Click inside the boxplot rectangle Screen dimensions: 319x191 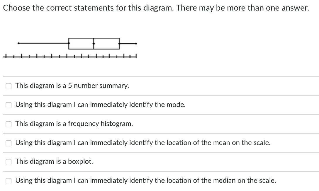[x=82, y=43]
